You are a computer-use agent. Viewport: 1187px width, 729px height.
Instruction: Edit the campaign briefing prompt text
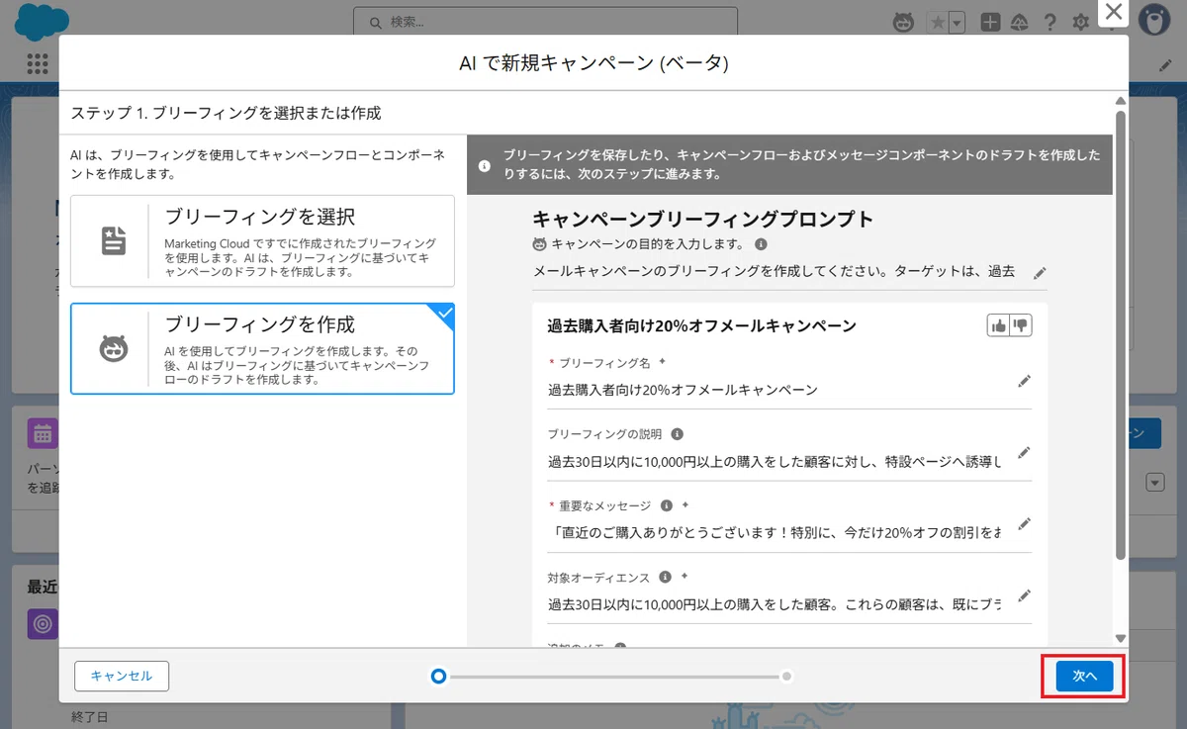coord(1039,273)
